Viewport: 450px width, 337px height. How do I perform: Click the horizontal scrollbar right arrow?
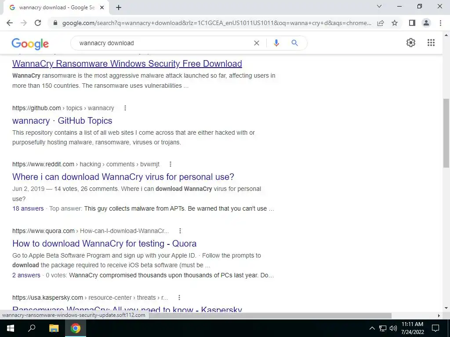tap(439, 315)
